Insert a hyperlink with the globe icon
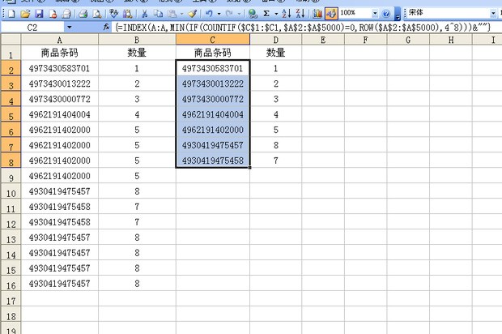The image size is (502, 334). pos(253,14)
